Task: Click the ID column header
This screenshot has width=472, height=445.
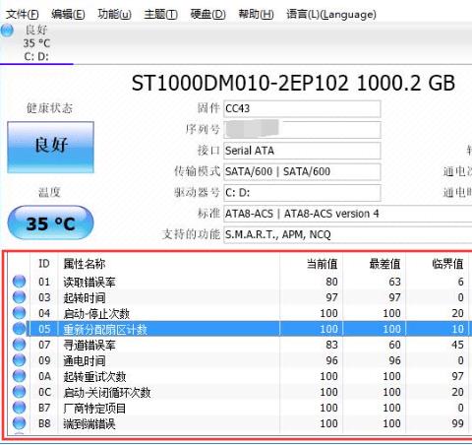Action: (x=44, y=264)
